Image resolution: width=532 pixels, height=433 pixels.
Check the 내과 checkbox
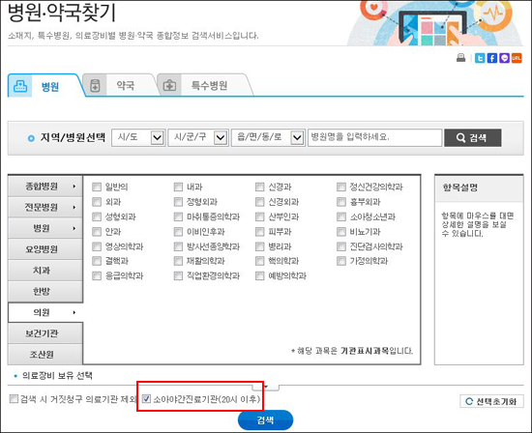[178, 187]
